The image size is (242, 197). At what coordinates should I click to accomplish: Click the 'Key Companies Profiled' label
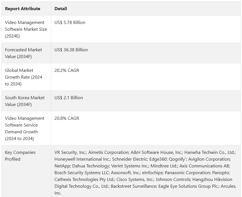[20, 156]
